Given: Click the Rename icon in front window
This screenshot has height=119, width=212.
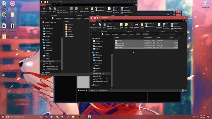Looking at the screenshot, I should [x=136, y=25].
